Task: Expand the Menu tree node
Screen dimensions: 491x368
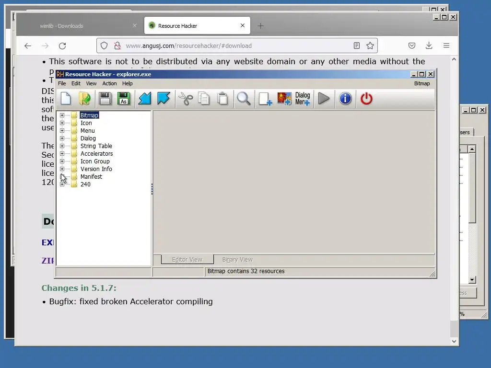Action: (x=62, y=130)
